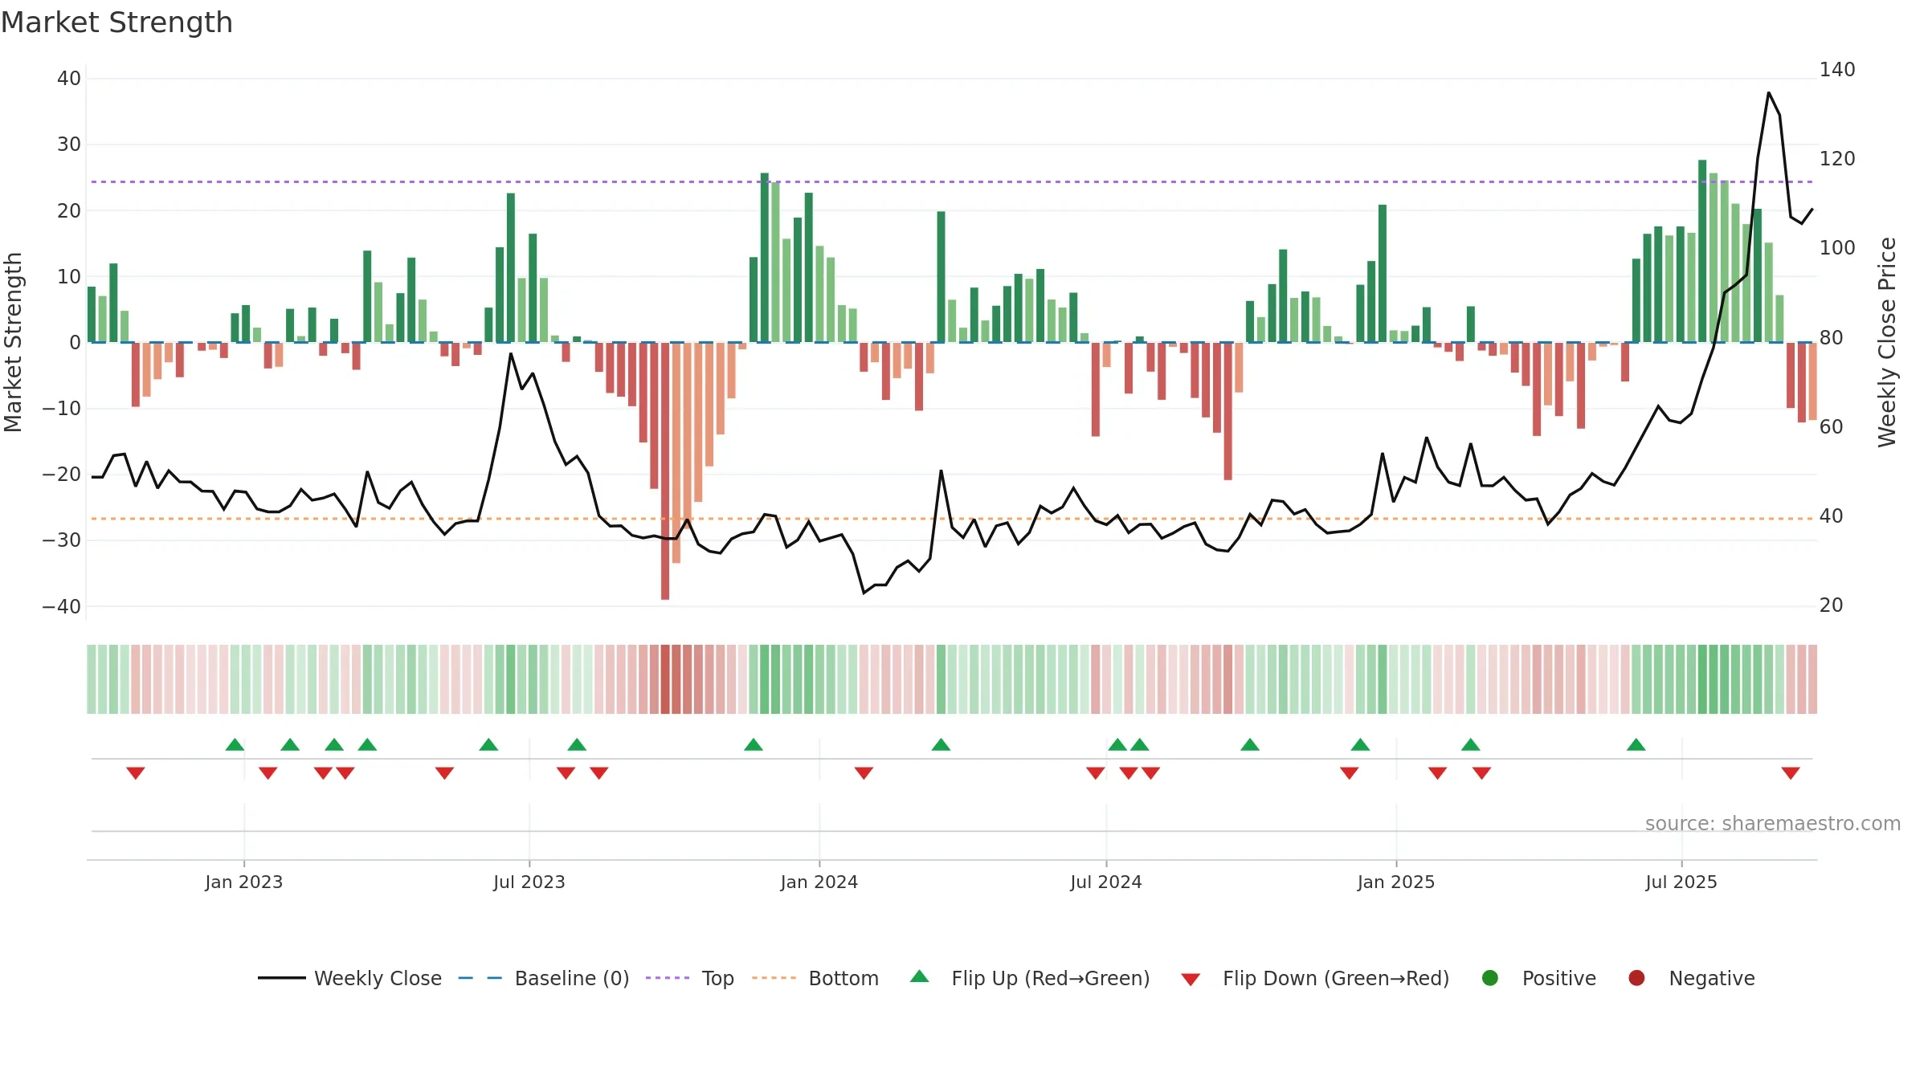Click the 140 tick on the price axis
The width and height of the screenshot is (1928, 1084).
pos(1837,70)
